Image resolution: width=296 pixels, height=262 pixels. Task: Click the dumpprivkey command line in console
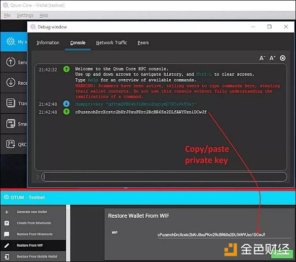tap(136, 104)
